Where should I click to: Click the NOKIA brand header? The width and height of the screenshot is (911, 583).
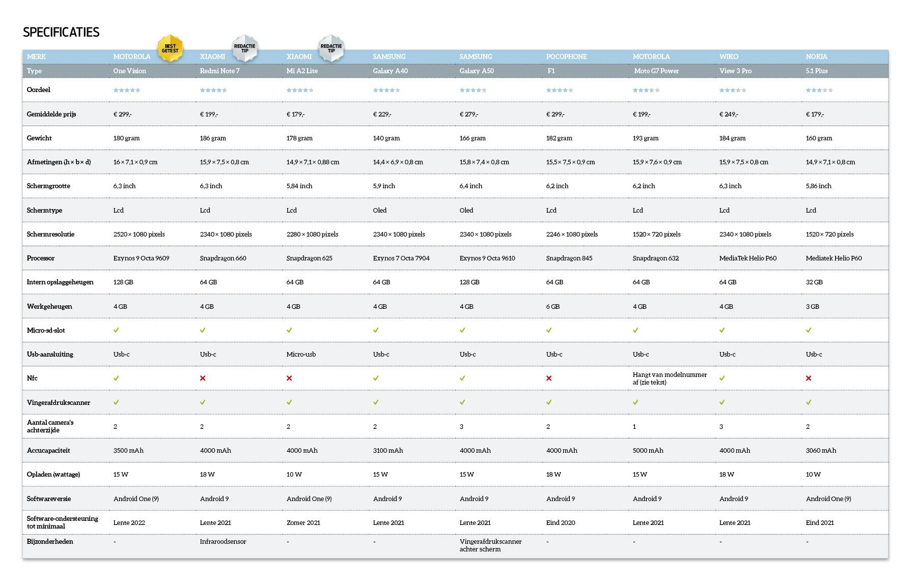(x=816, y=56)
